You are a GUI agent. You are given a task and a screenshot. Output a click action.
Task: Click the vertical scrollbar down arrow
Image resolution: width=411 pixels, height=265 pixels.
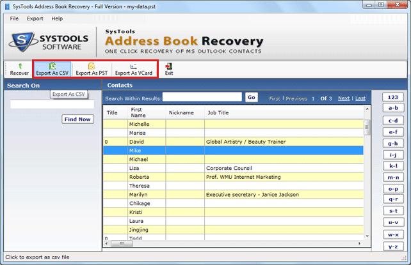click(x=367, y=236)
